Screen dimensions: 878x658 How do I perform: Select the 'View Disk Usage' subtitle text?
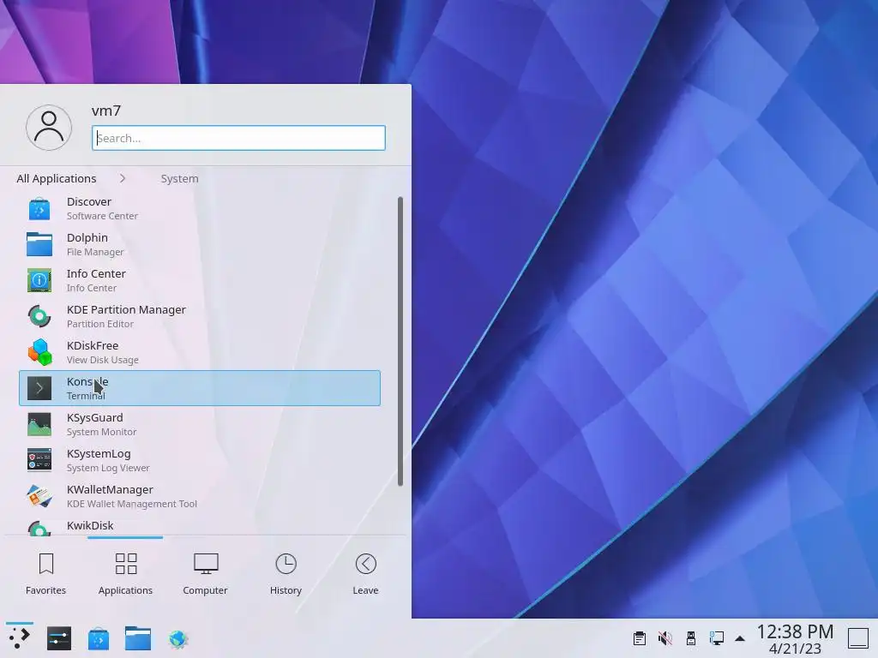(103, 360)
